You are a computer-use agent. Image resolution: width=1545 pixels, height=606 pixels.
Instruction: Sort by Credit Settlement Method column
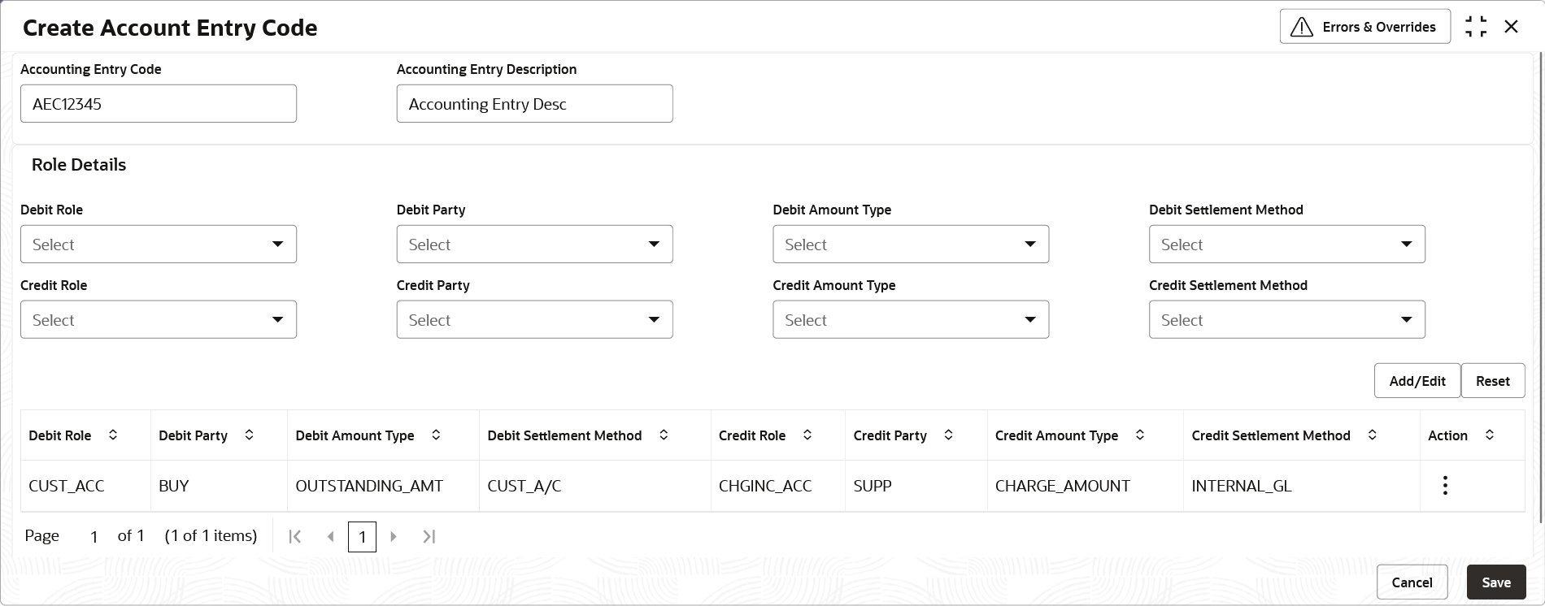pyautogui.click(x=1372, y=435)
